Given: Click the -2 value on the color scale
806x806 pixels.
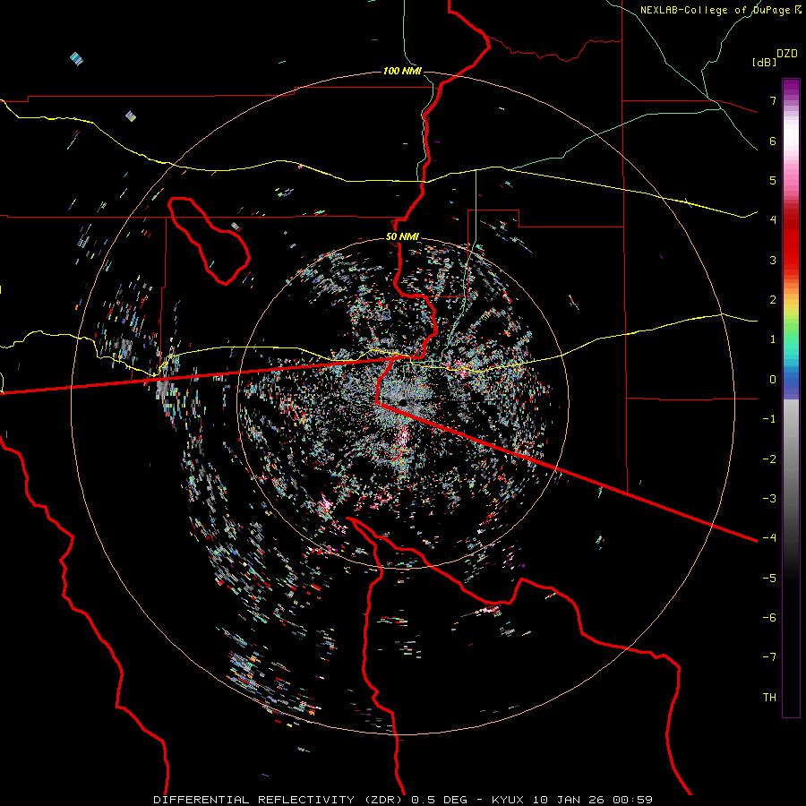Looking at the screenshot, I should click(769, 459).
